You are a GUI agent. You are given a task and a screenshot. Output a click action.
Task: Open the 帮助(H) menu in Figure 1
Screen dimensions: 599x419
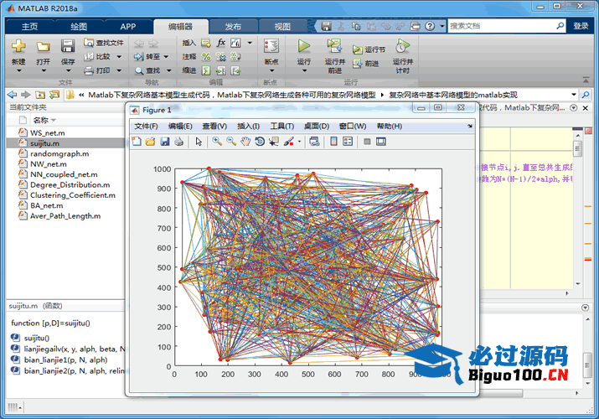pyautogui.click(x=390, y=126)
